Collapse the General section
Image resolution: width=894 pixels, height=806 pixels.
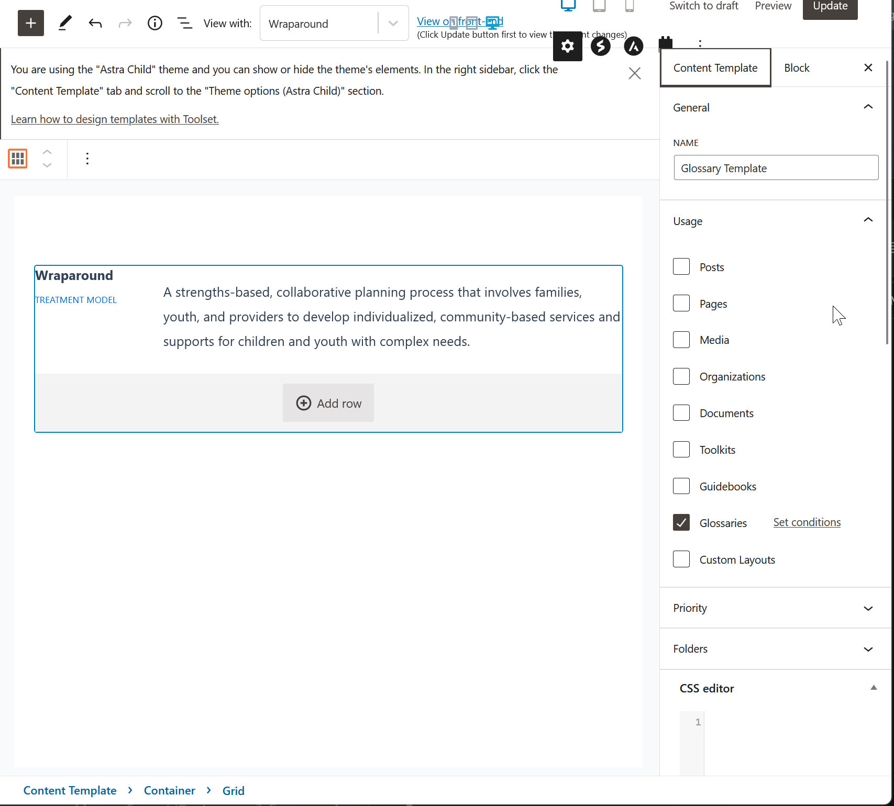(776, 107)
